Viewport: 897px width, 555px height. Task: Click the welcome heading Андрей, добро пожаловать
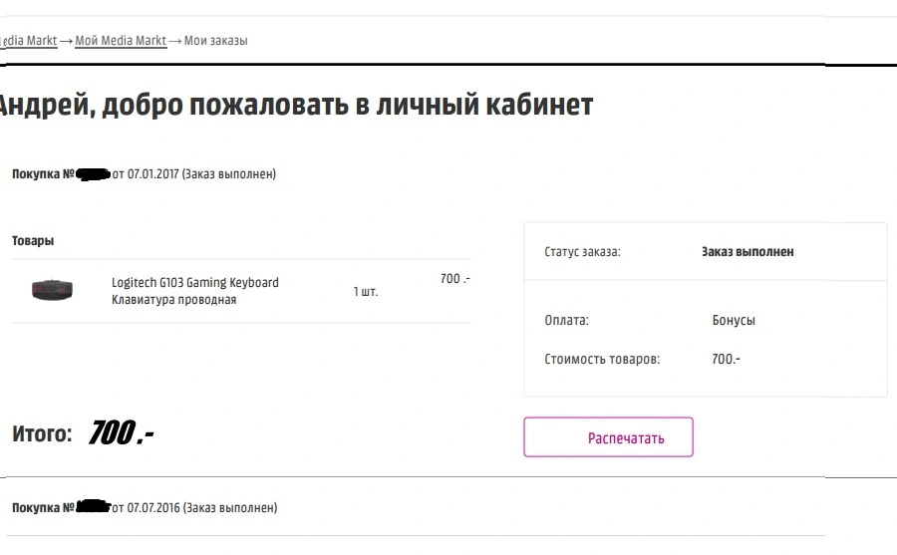click(x=296, y=105)
